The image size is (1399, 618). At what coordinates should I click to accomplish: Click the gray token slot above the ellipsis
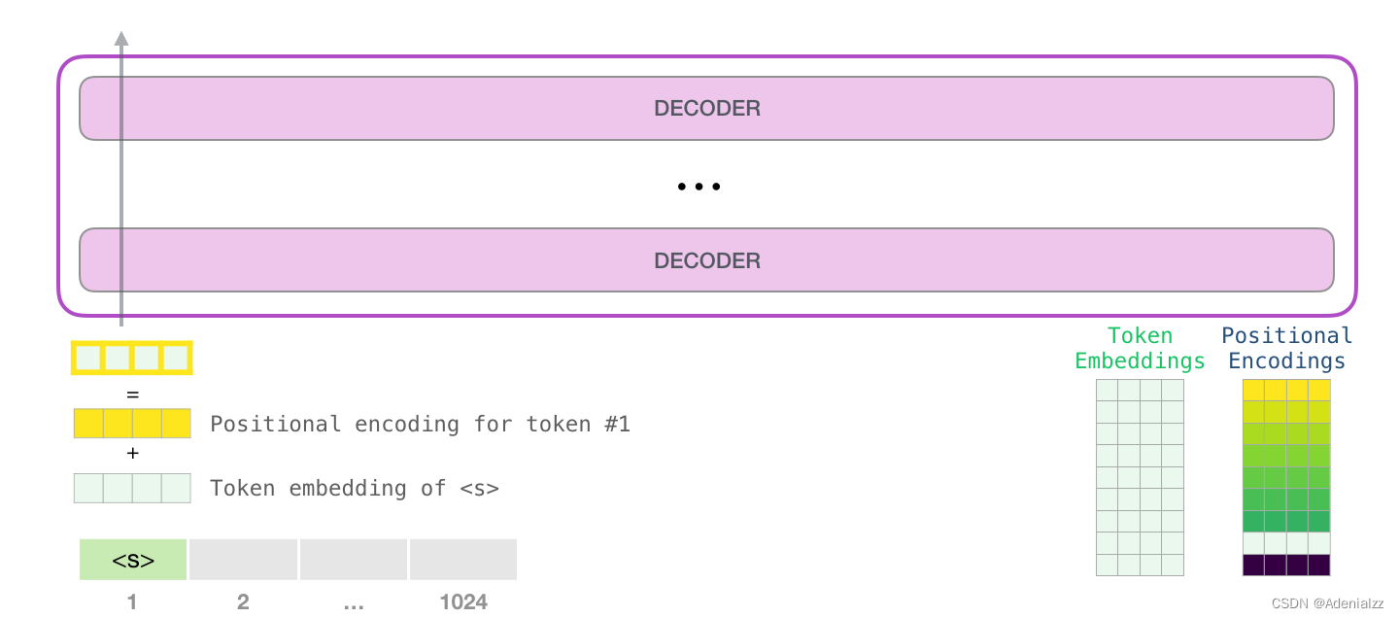pos(354,560)
